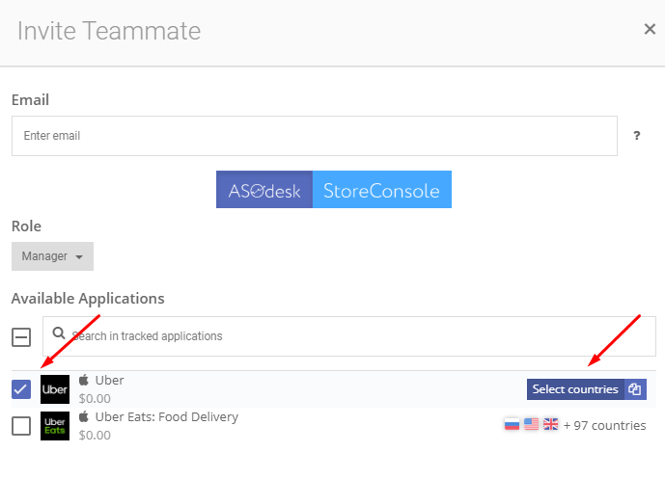Uncheck the Uber application checkbox
The height and width of the screenshot is (479, 665).
click(x=21, y=389)
